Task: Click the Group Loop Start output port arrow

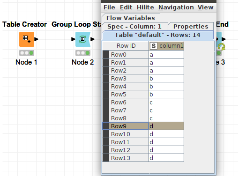Action: pyautogui.click(x=93, y=39)
